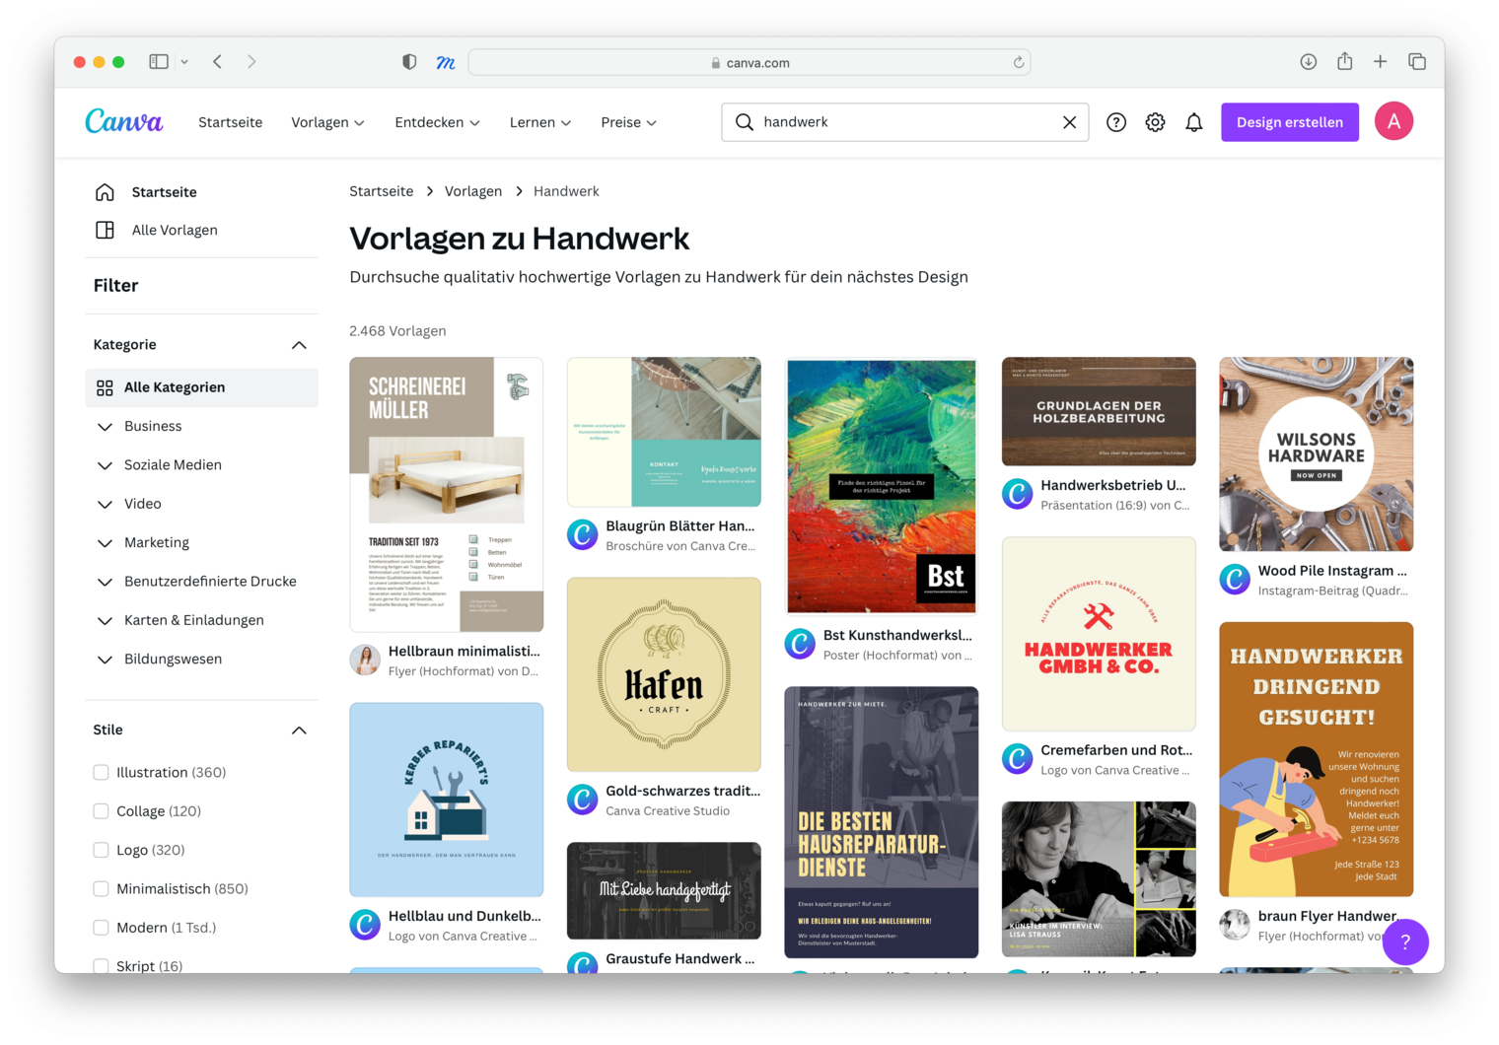Screen dimensions: 1499x1045
Task: Click the Canva logo
Action: coord(123,121)
